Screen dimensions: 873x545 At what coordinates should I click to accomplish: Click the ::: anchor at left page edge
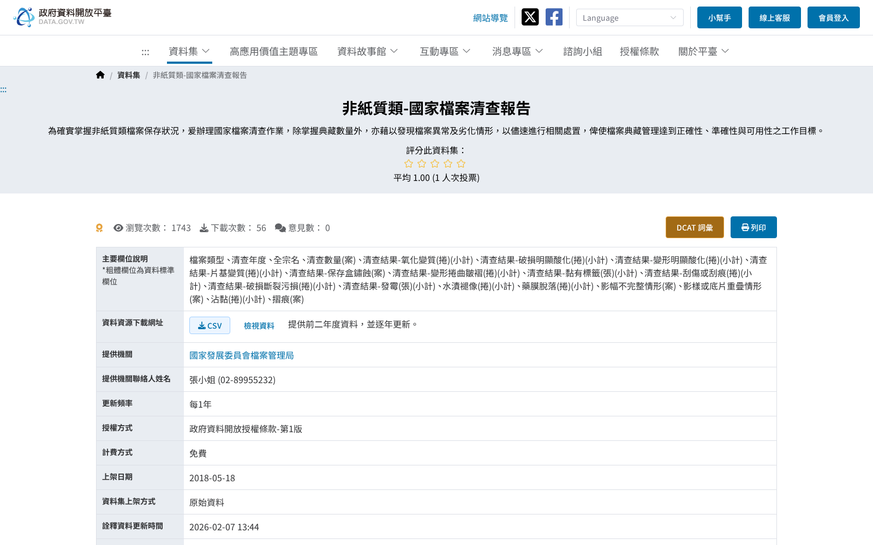click(x=3, y=89)
